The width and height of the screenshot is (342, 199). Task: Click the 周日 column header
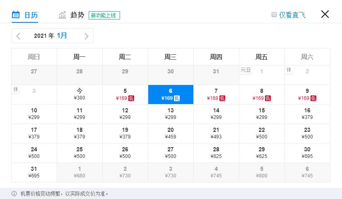pos(34,57)
